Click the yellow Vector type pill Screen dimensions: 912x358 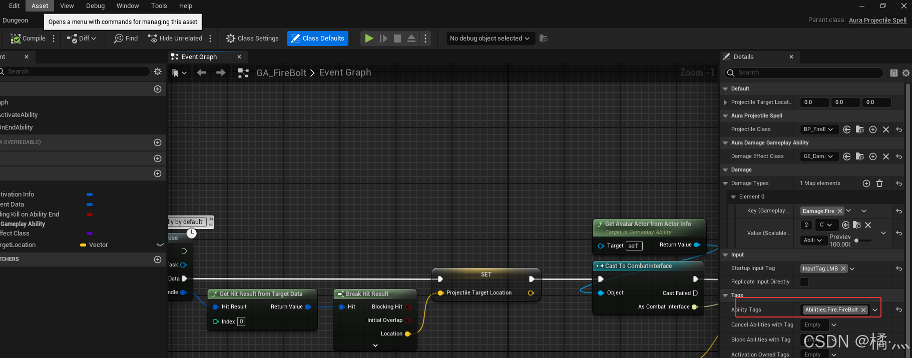coord(83,245)
